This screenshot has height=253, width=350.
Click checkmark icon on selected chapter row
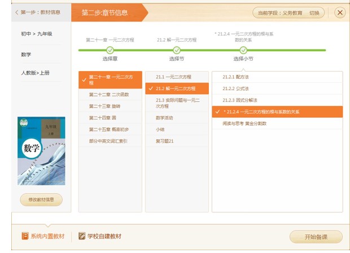click(84, 80)
